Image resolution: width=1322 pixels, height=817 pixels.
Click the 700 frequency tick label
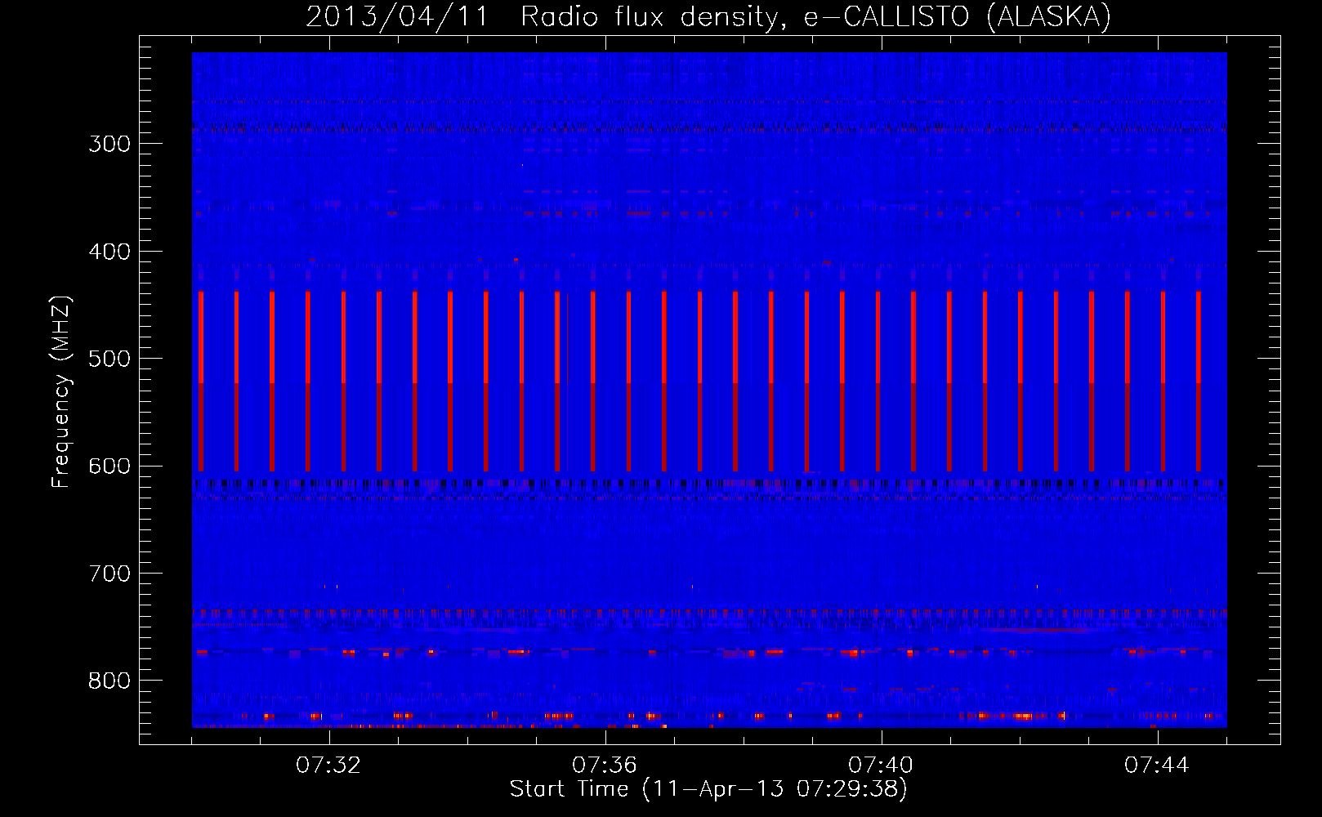(109, 574)
